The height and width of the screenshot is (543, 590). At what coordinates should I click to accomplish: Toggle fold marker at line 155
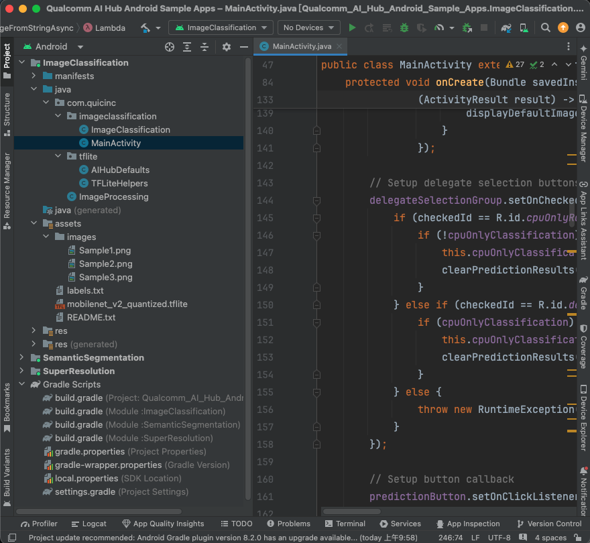coord(316,392)
